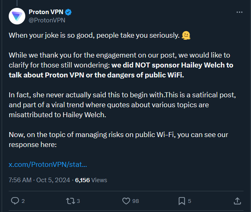Open the Proton VPN display name
The width and height of the screenshot is (251, 212).
46,12
